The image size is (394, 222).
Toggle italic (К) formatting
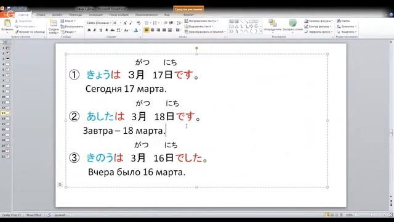pos(95,30)
